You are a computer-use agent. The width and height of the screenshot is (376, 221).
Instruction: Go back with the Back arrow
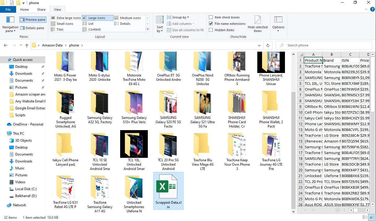pyautogui.click(x=5, y=45)
